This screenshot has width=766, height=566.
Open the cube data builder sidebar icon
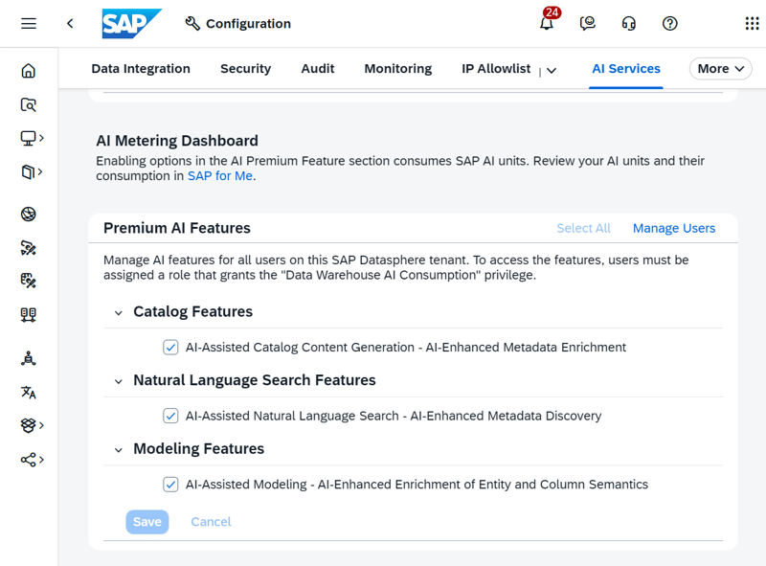click(28, 172)
